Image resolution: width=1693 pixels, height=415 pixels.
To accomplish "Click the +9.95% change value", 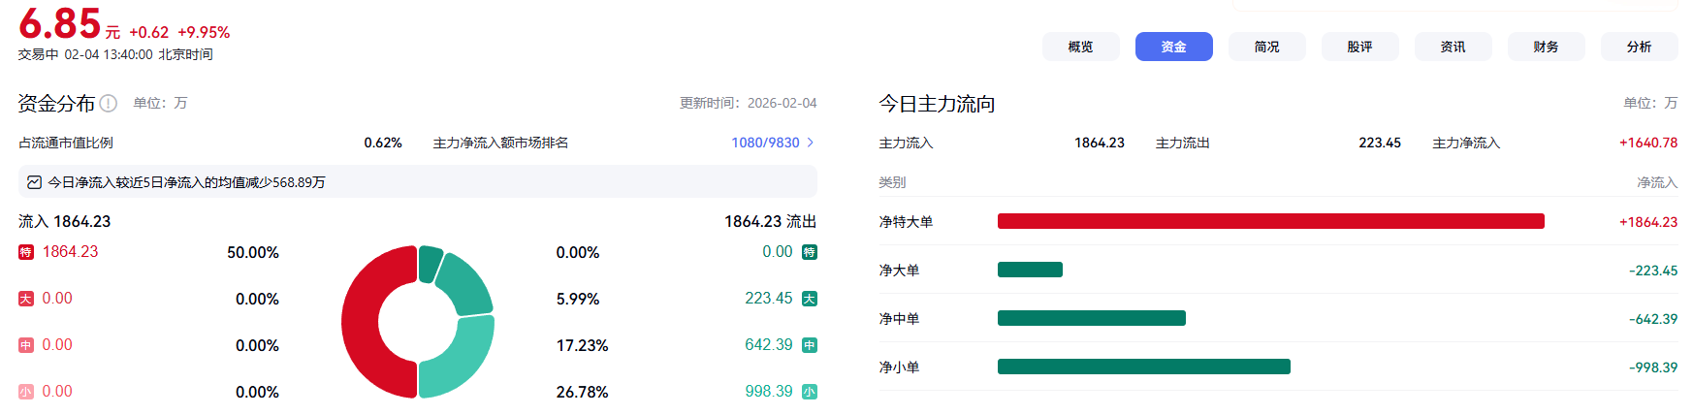I will point(204,32).
